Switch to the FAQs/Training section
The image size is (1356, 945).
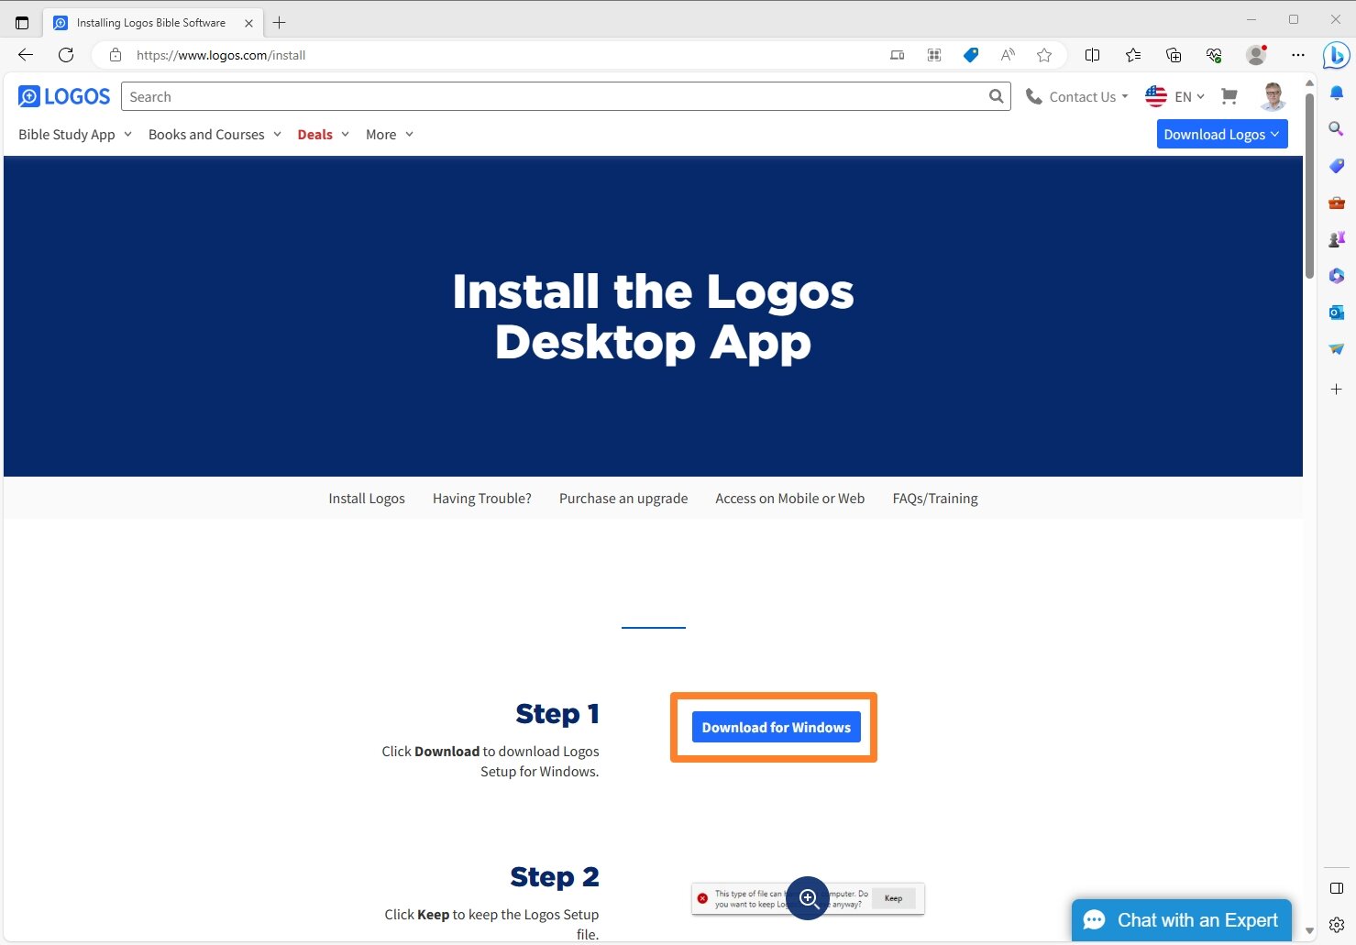tap(934, 498)
